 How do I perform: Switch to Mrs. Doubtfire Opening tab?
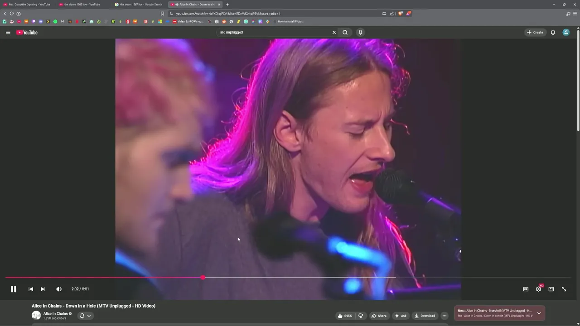tap(27, 5)
